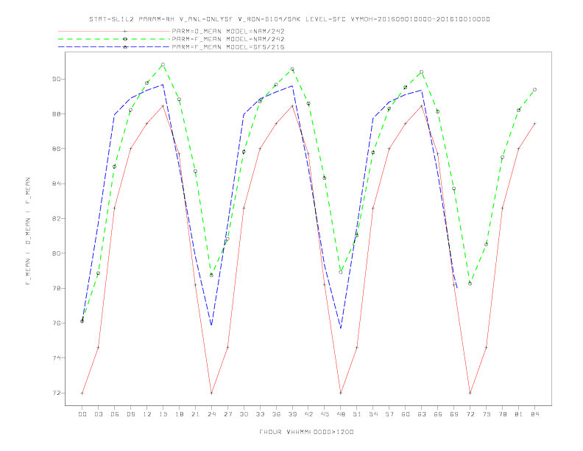Click the blue dashed legend line sample
583x451 pixels.
(114, 47)
